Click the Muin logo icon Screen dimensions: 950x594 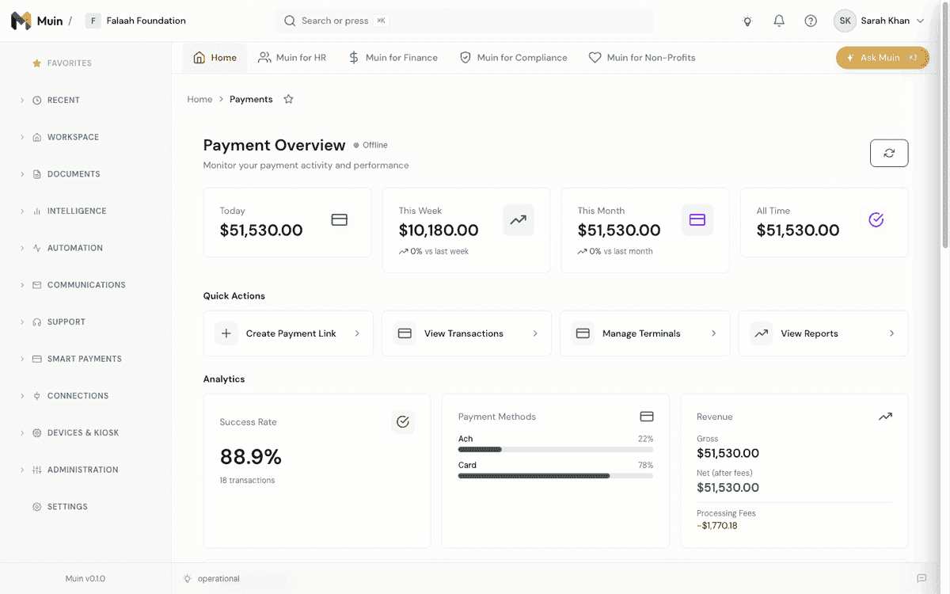pyautogui.click(x=21, y=21)
